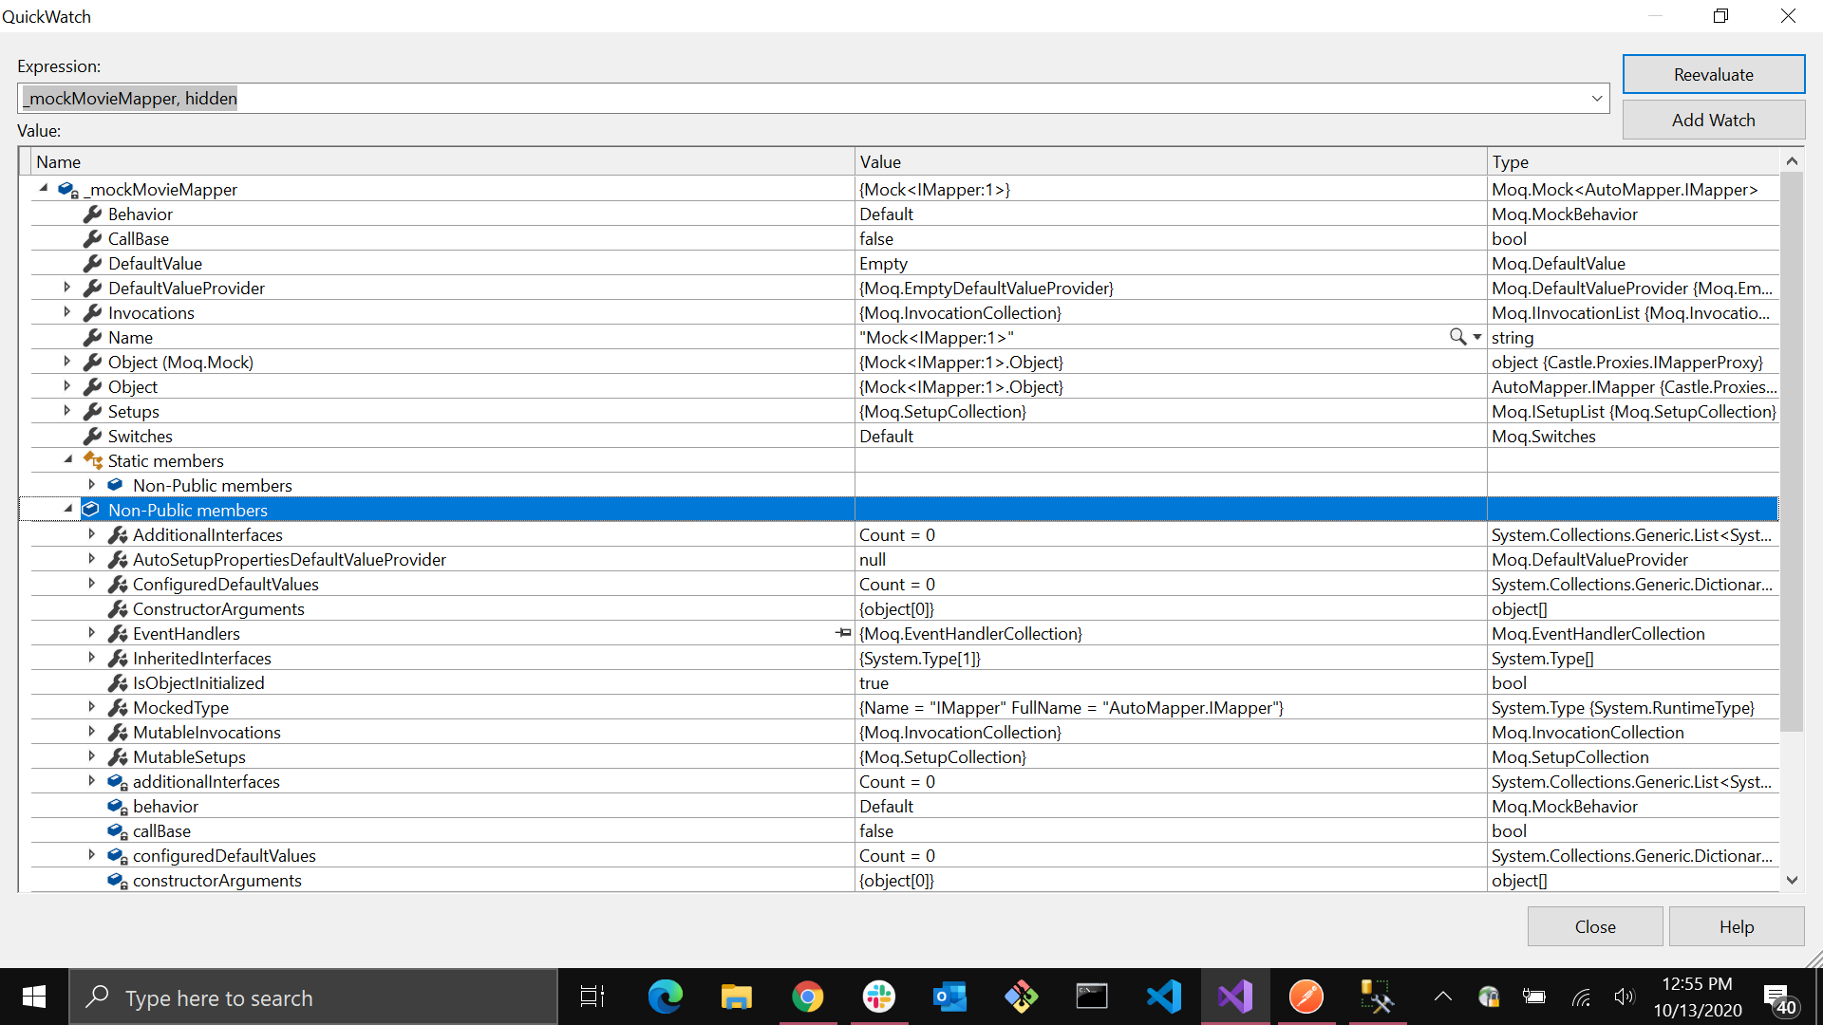Open the Expression history dropdown arrow
Image resolution: width=1823 pixels, height=1025 pixels.
1596,99
